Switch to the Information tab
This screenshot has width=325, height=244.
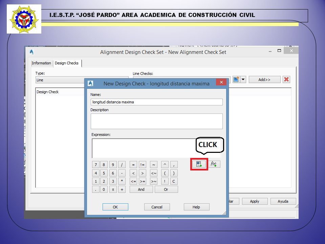41,63
